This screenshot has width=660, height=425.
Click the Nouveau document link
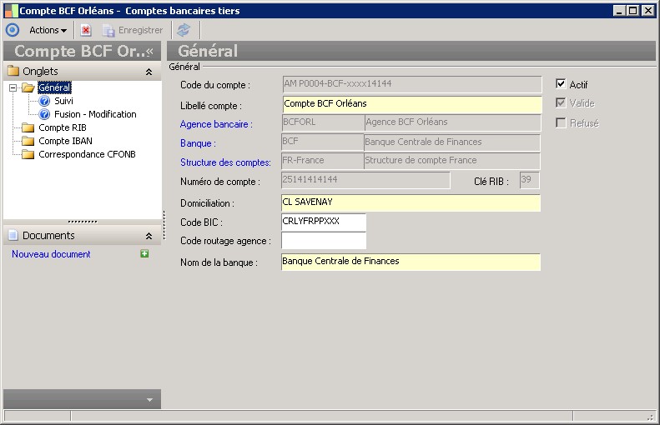(51, 254)
